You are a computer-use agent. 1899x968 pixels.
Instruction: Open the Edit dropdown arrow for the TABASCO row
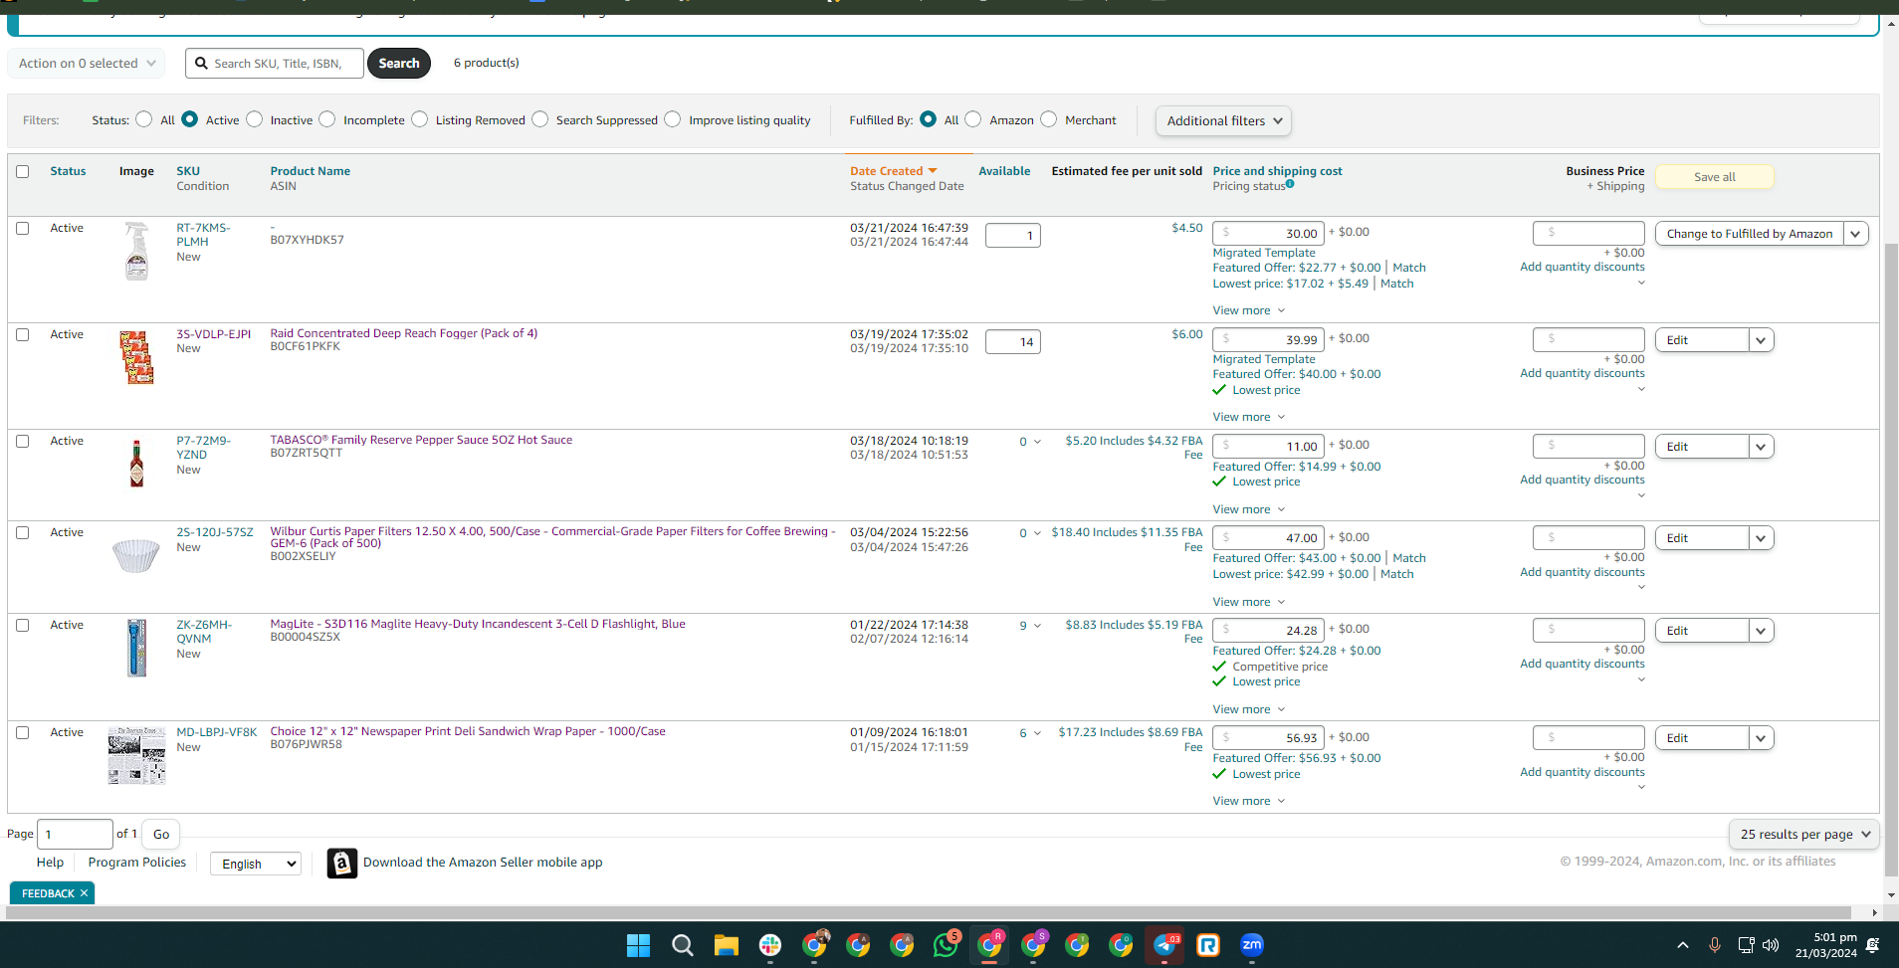[1762, 447]
